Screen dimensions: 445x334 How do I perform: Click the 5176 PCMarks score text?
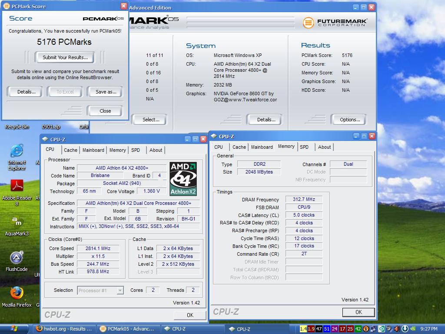(x=64, y=42)
